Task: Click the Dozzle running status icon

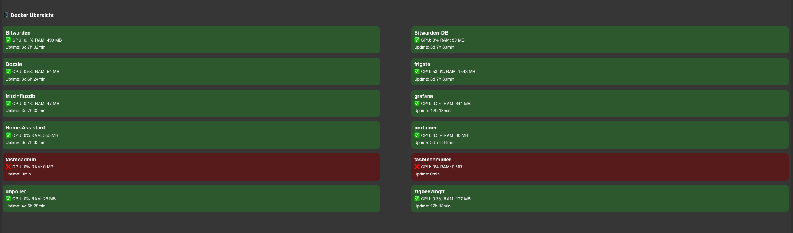Action: coord(8,72)
